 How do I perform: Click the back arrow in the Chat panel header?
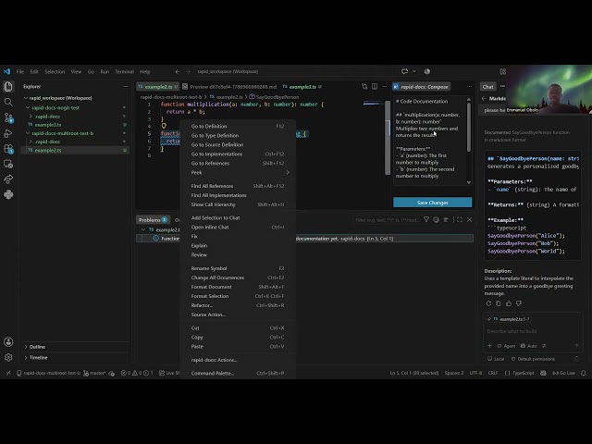[x=484, y=99]
